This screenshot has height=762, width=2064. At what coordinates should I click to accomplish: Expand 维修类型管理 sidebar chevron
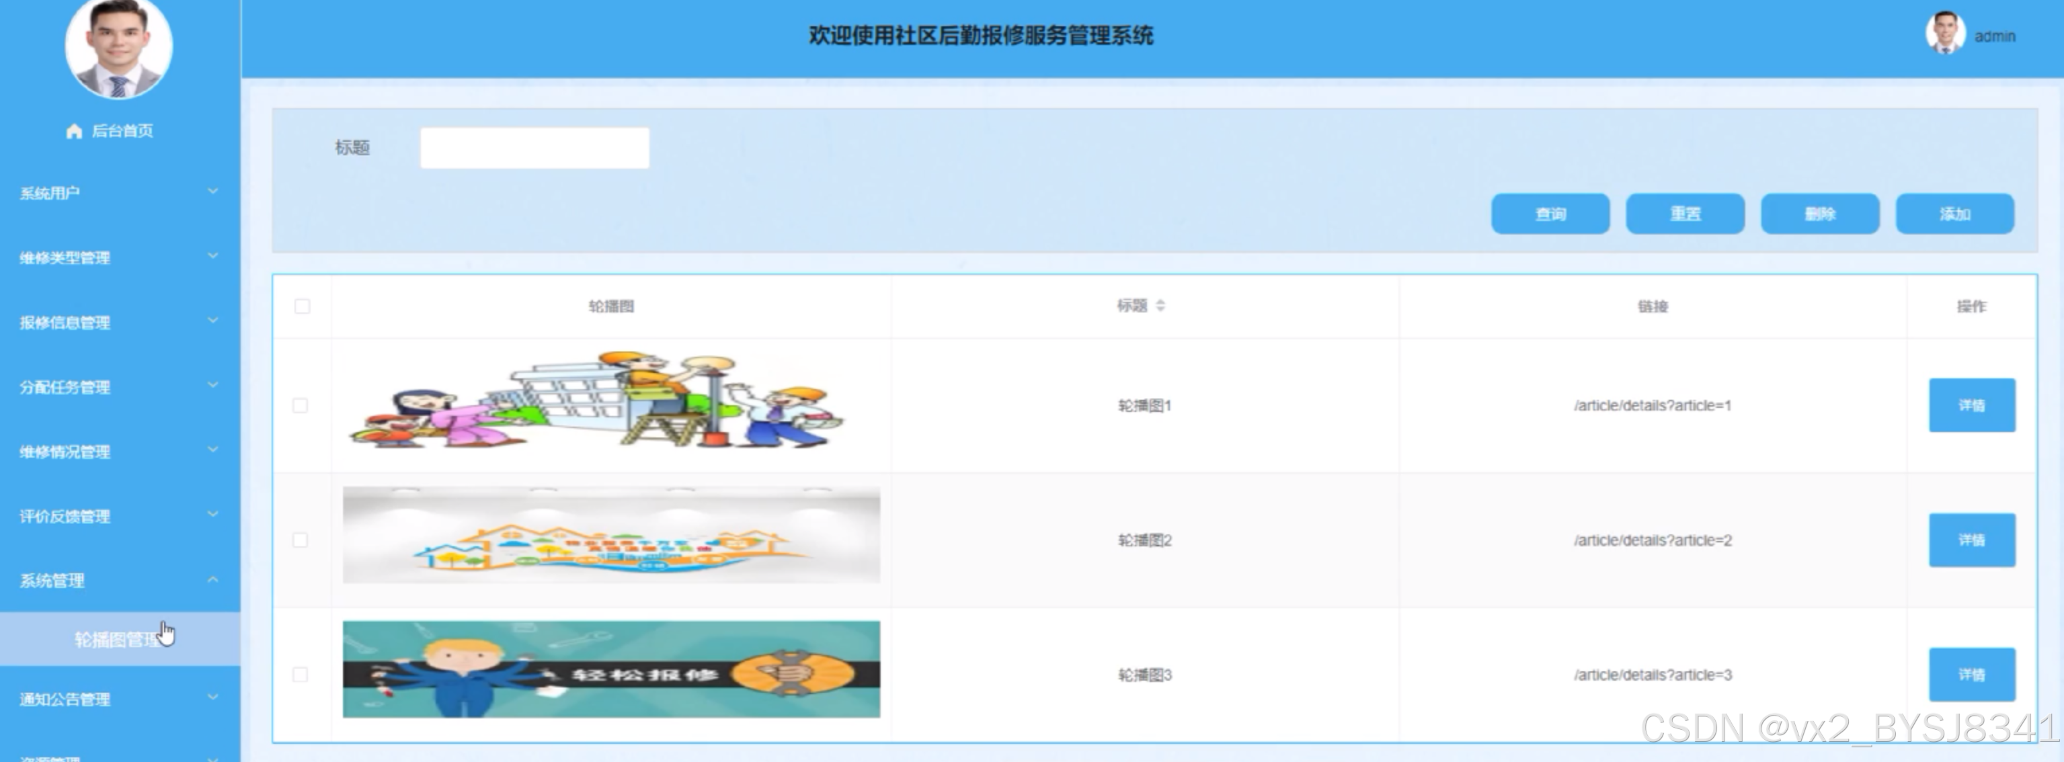(212, 256)
